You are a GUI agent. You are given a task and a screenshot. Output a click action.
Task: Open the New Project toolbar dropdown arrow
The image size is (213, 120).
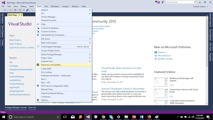[18, 10]
